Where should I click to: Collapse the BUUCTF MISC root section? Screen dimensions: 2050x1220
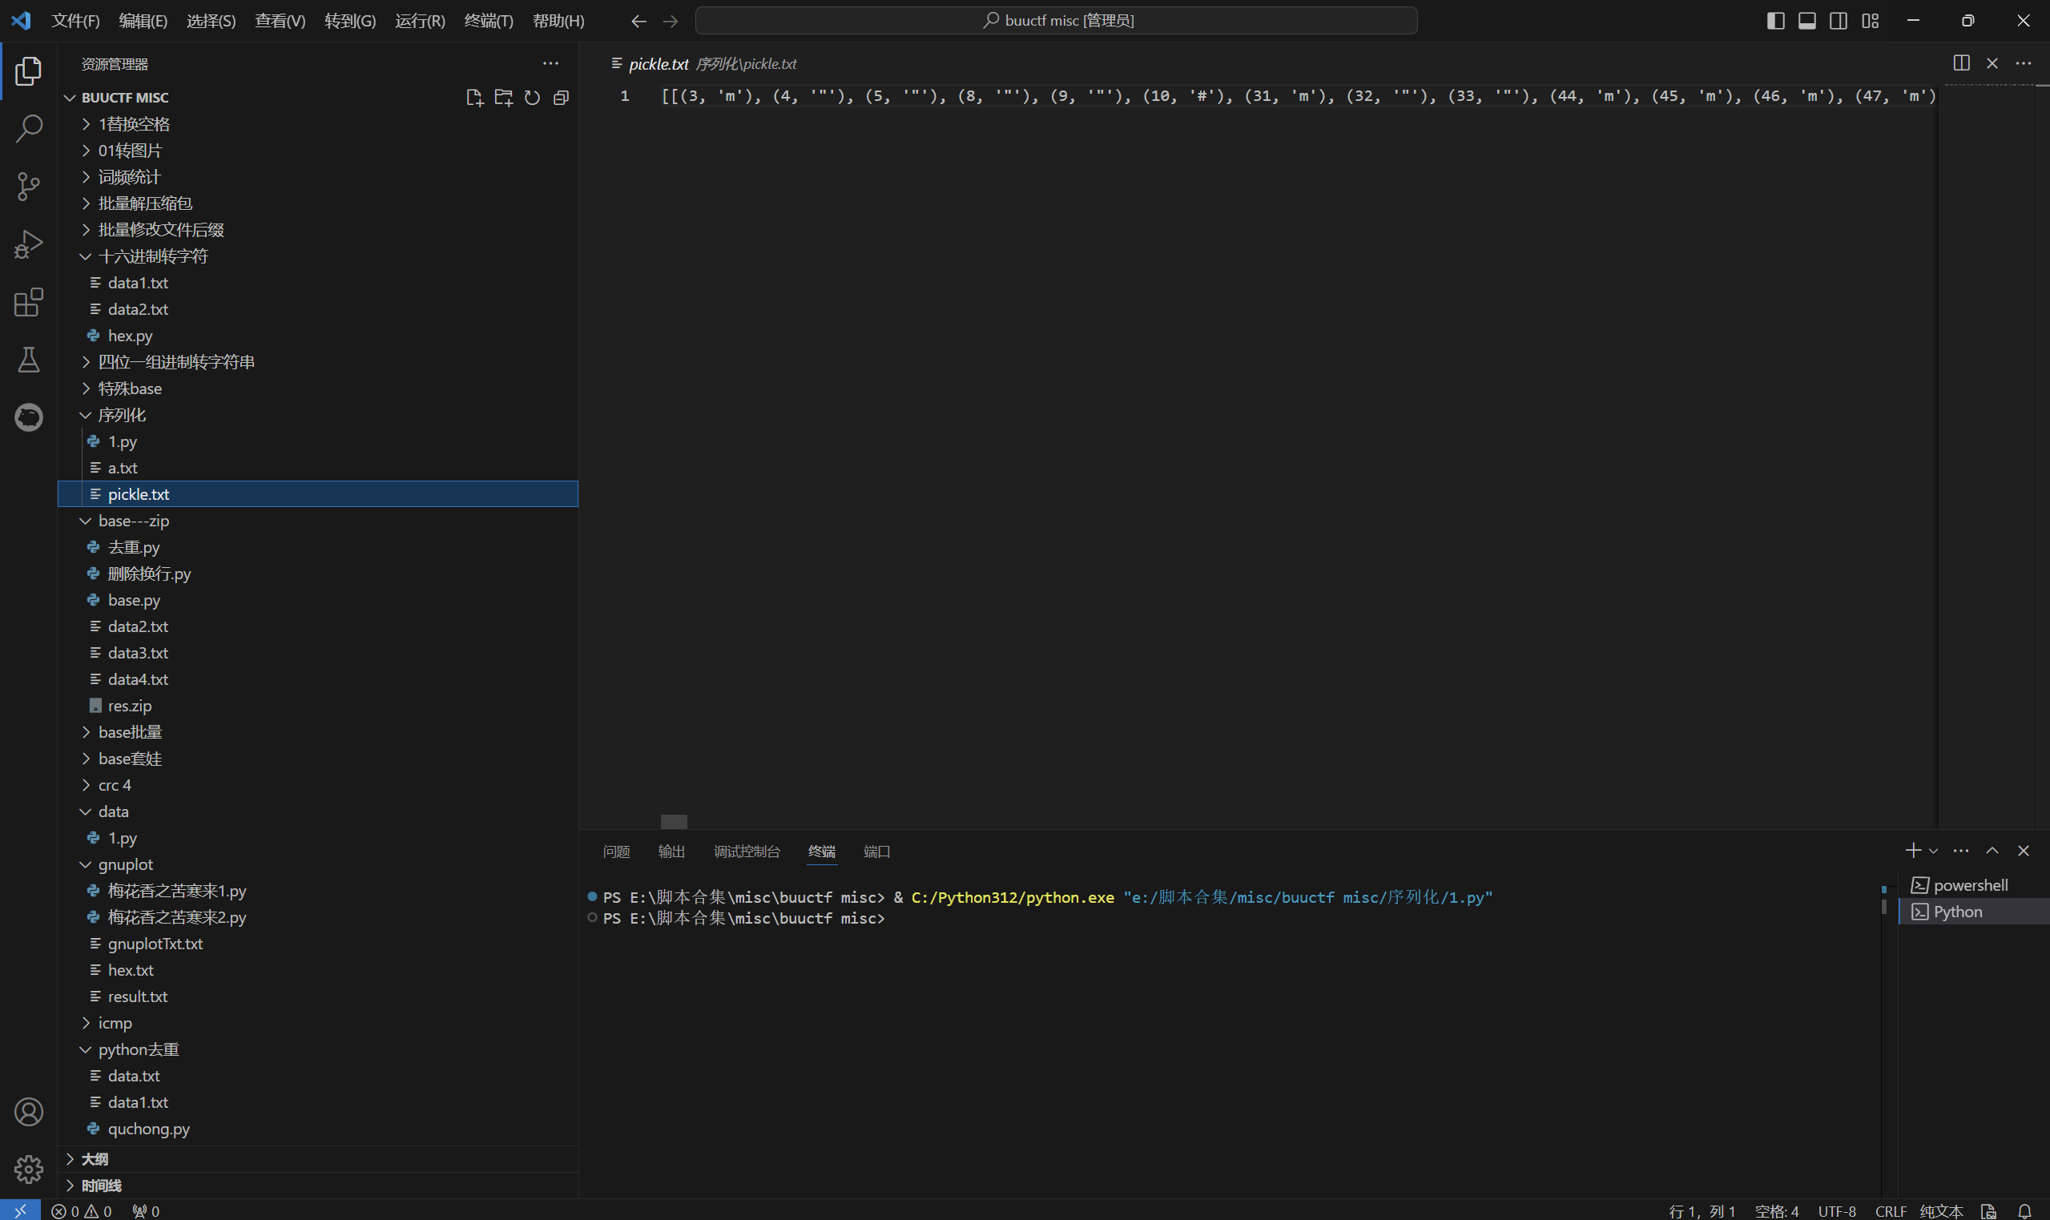317,98
